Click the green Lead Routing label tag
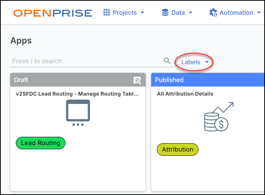The image size is (265, 195). click(x=40, y=143)
